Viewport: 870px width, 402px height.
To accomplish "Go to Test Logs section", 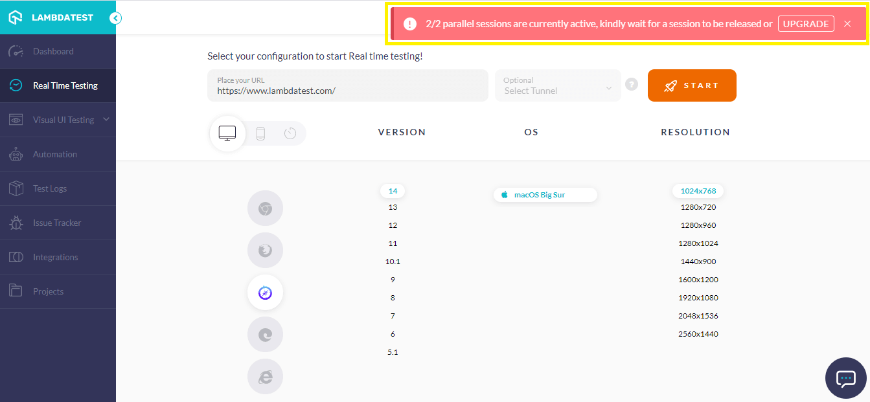I will [x=50, y=188].
